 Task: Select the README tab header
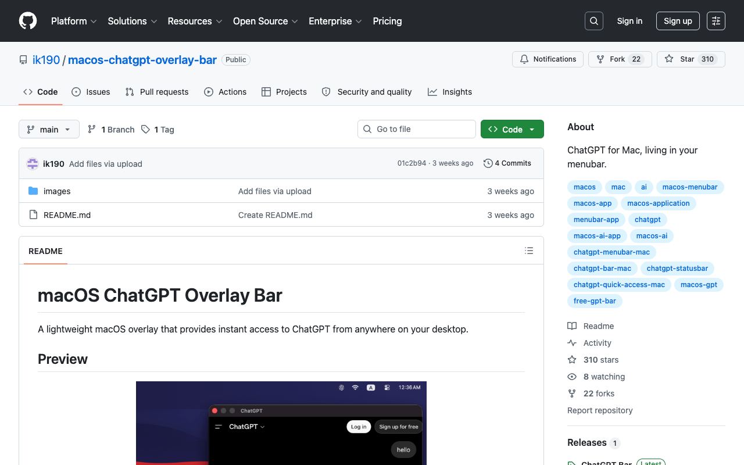[45, 251]
